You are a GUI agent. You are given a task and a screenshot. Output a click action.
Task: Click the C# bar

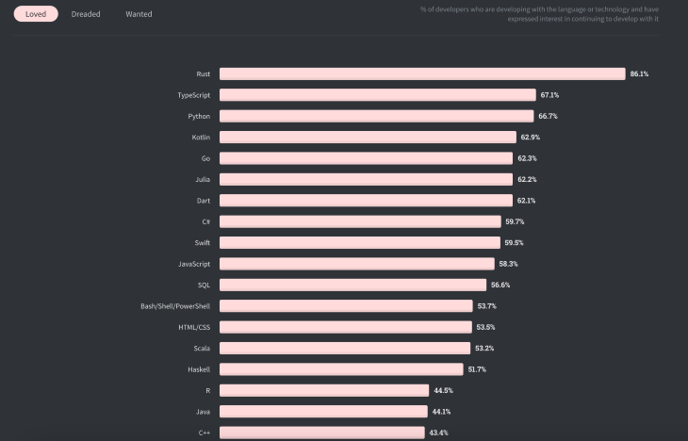pos(360,221)
